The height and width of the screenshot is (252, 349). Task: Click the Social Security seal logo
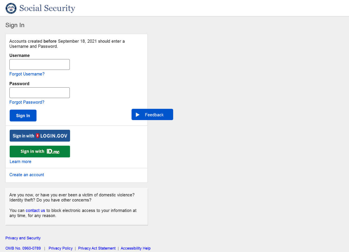[x=11, y=8]
